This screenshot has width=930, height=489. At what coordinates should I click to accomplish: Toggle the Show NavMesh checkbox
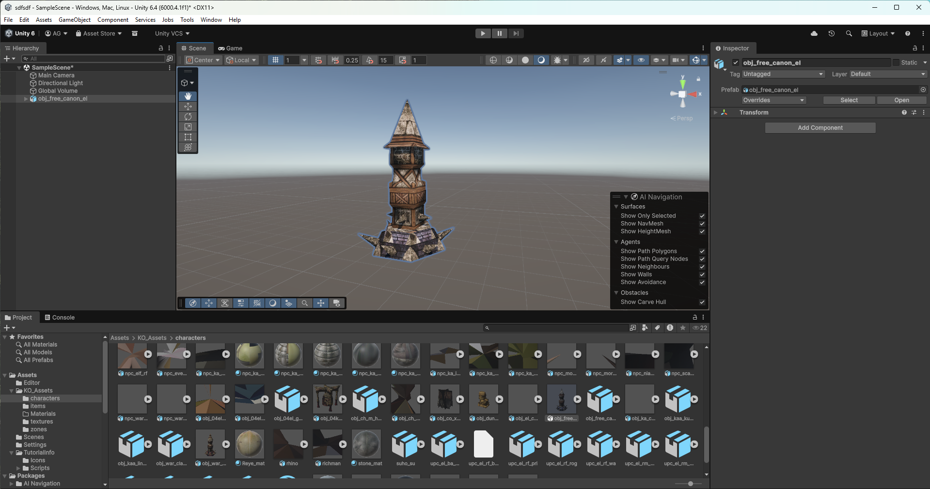pyautogui.click(x=702, y=224)
